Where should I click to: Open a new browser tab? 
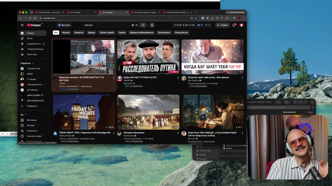click(x=196, y=12)
